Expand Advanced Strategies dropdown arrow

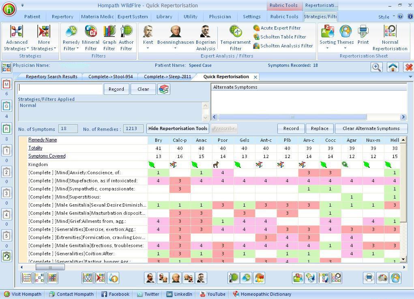tap(28, 49)
